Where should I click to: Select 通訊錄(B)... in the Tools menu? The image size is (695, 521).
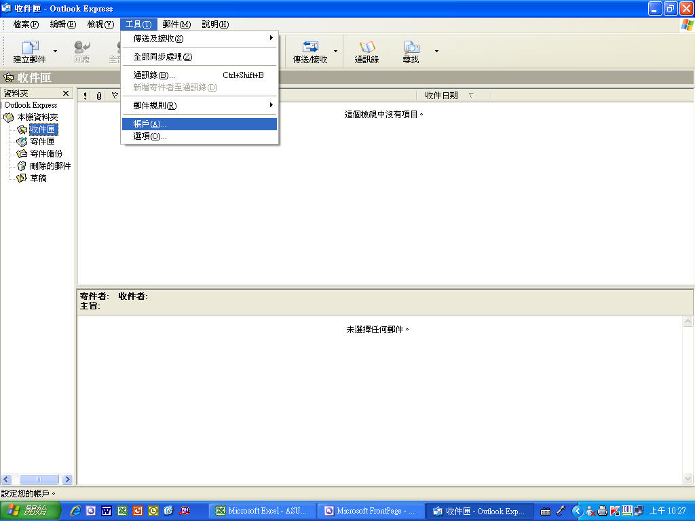tap(200, 75)
